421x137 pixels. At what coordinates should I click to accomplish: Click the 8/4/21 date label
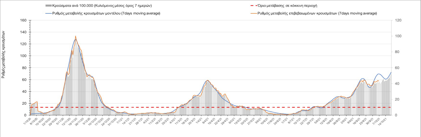(x=205, y=120)
